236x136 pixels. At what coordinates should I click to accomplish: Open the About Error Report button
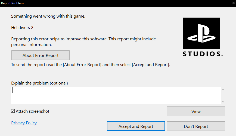point(41,55)
